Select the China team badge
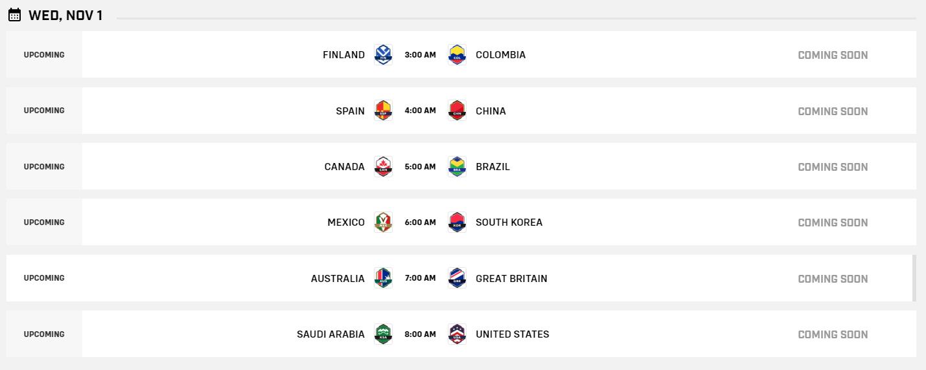The image size is (926, 370). click(457, 111)
